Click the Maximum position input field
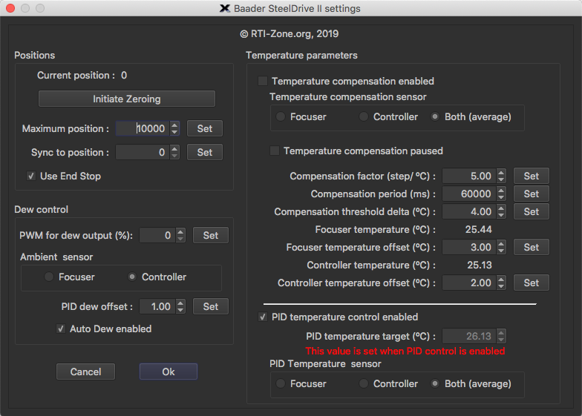 pyautogui.click(x=143, y=129)
